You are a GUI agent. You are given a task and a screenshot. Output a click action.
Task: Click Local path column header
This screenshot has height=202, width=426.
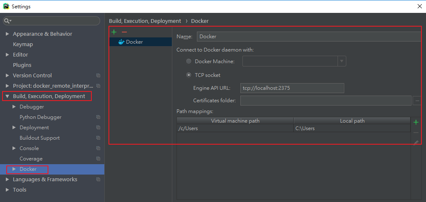point(352,121)
